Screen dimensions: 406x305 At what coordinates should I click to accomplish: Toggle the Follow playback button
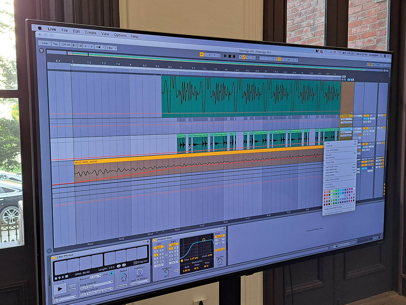202,54
